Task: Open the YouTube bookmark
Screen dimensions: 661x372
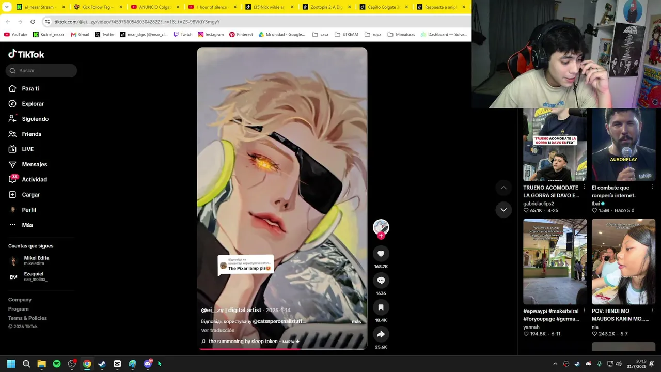Action: (x=15, y=35)
